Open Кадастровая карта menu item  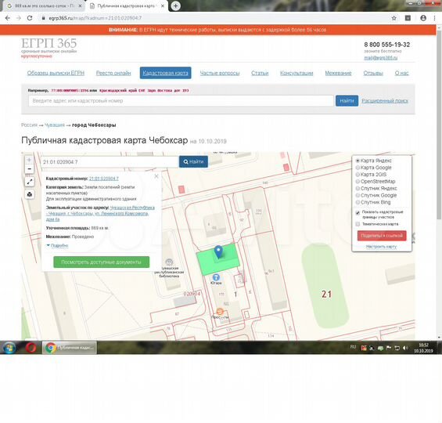166,73
